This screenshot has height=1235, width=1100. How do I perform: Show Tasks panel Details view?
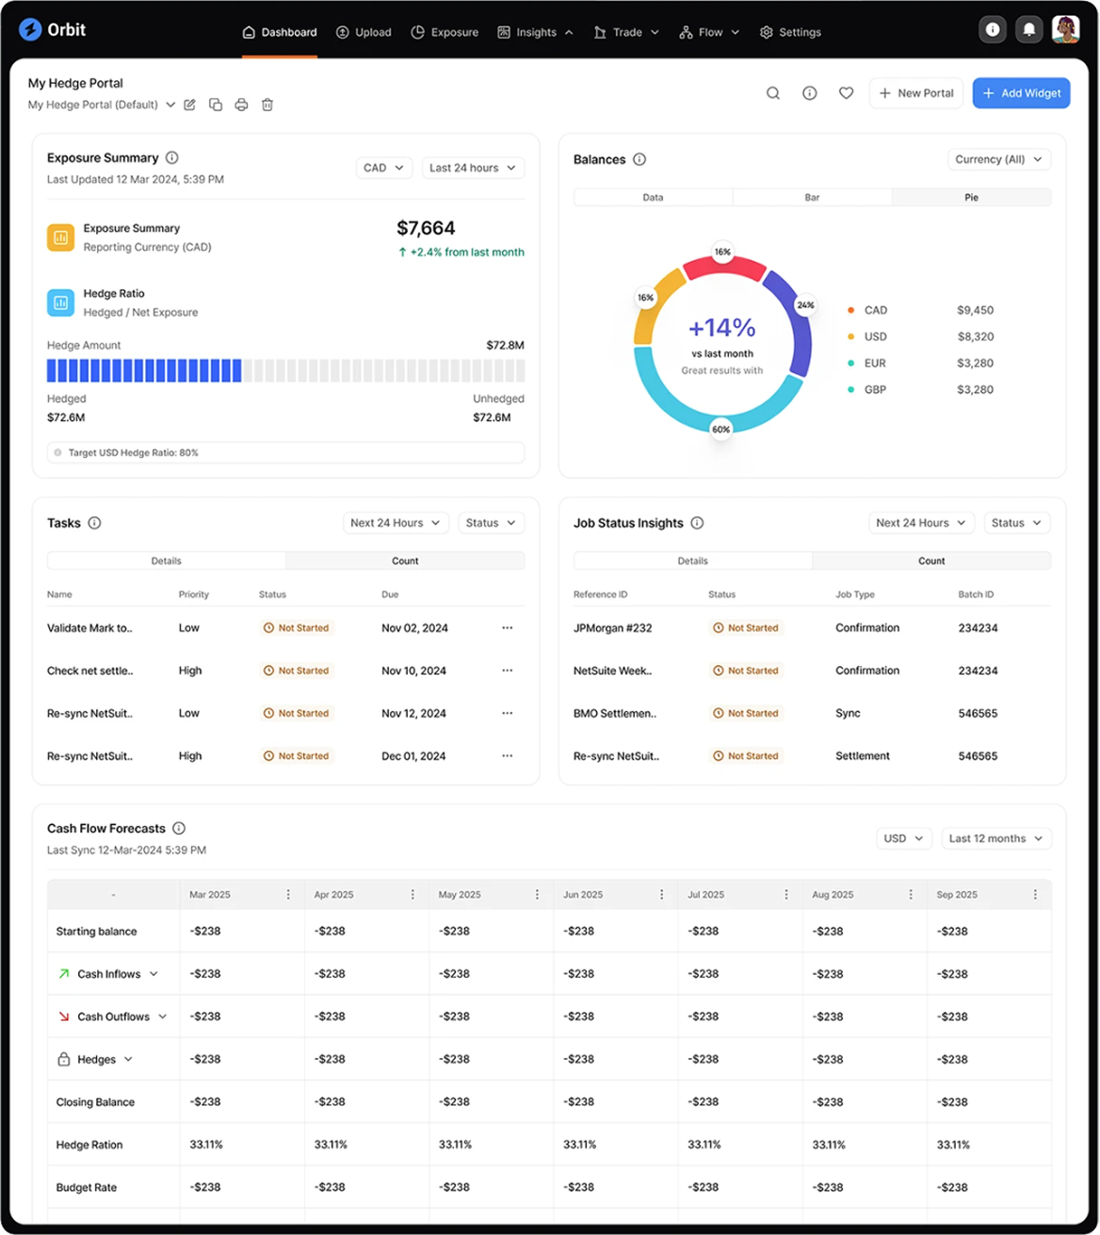[166, 561]
